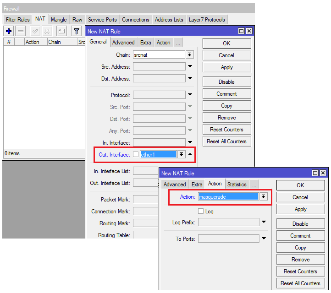Maximize the back New NAT Rule dialog
331x293 pixels.
tap(241, 31)
